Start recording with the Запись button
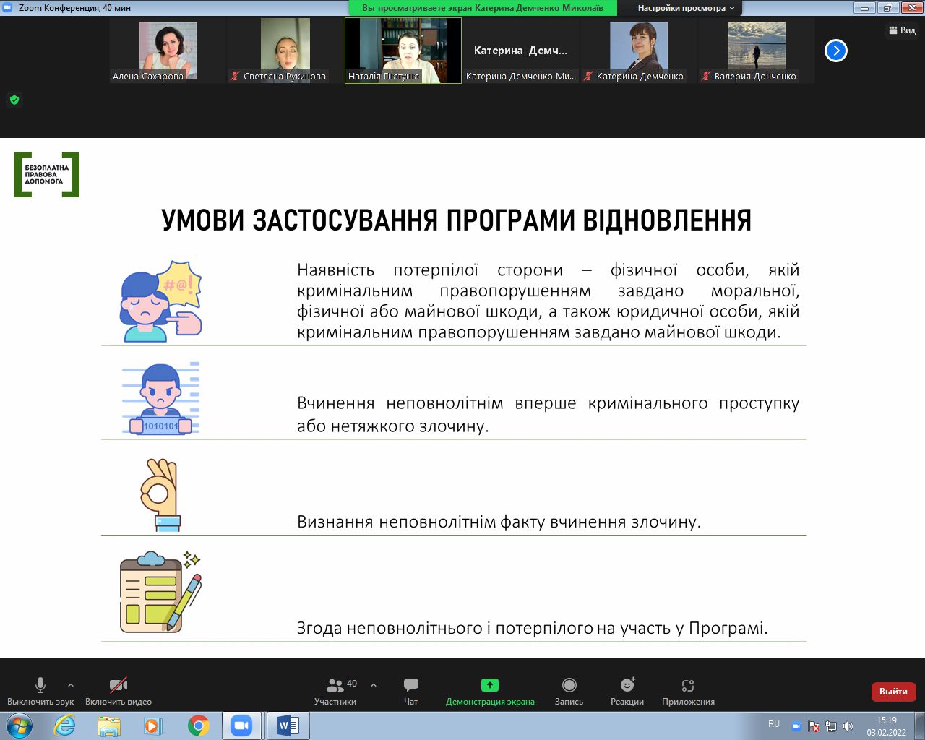This screenshot has height=740, width=925. [x=569, y=691]
